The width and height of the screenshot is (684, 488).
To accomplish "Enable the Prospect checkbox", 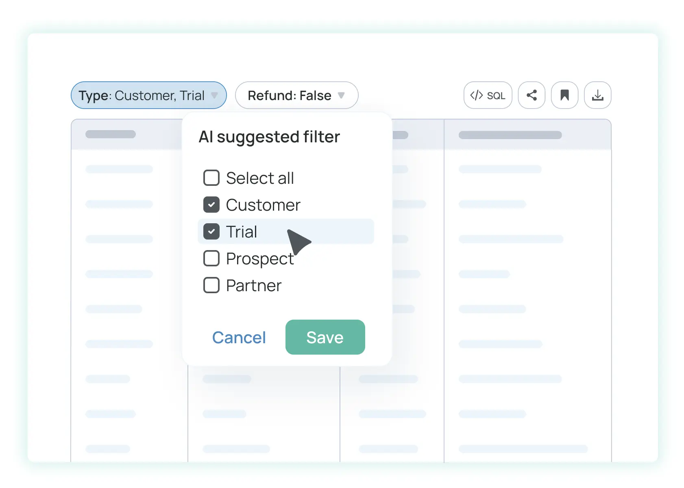I will pyautogui.click(x=211, y=258).
